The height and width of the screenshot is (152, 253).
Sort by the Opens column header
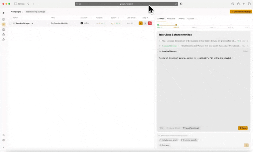coord(114,18)
